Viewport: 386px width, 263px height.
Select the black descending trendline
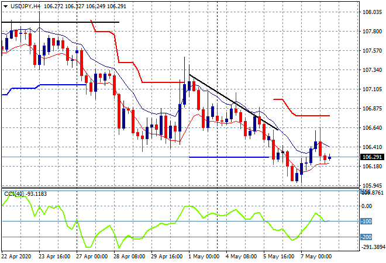(234, 102)
